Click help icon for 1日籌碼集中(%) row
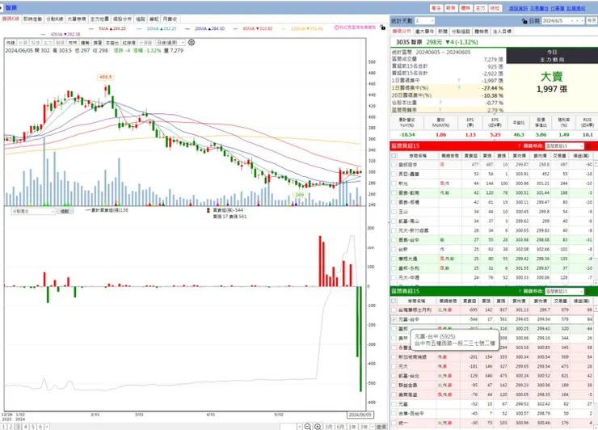The height and width of the screenshot is (430, 598). click(459, 88)
